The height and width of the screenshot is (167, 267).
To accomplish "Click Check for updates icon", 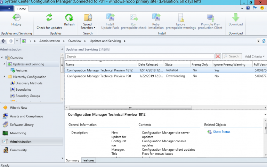I will point(49,21).
